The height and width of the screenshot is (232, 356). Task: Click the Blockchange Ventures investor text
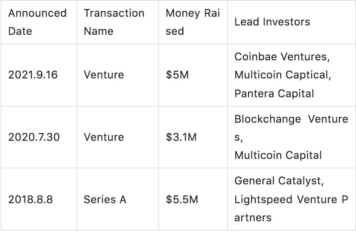pyautogui.click(x=291, y=119)
